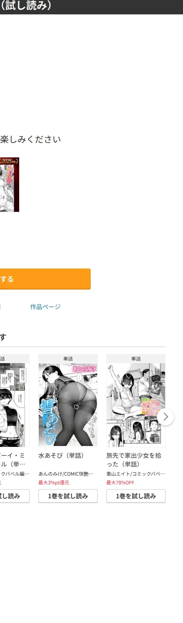
Task: Click the クバベル編… publisher text
Action: click(x=15, y=474)
